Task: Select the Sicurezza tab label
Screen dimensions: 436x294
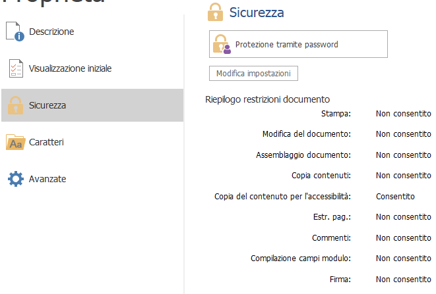Action: pyautogui.click(x=47, y=105)
